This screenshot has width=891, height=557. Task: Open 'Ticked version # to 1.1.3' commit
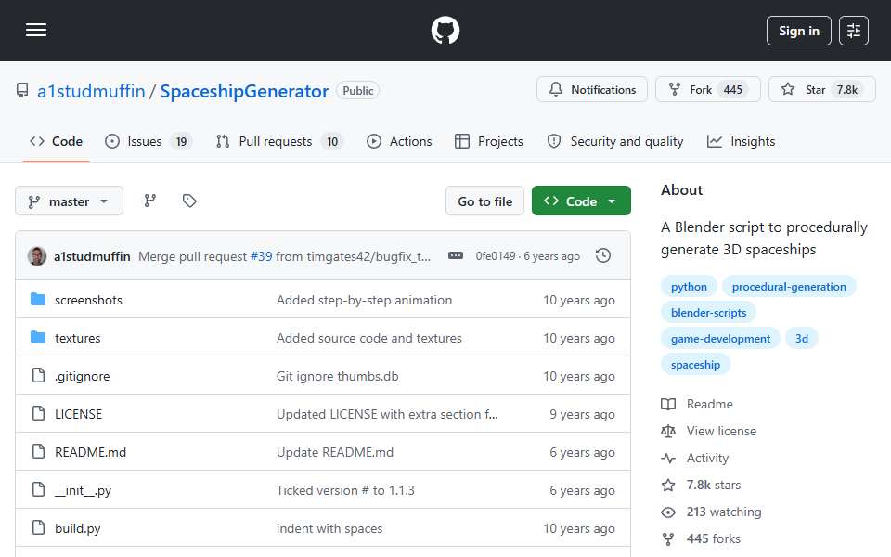345,490
